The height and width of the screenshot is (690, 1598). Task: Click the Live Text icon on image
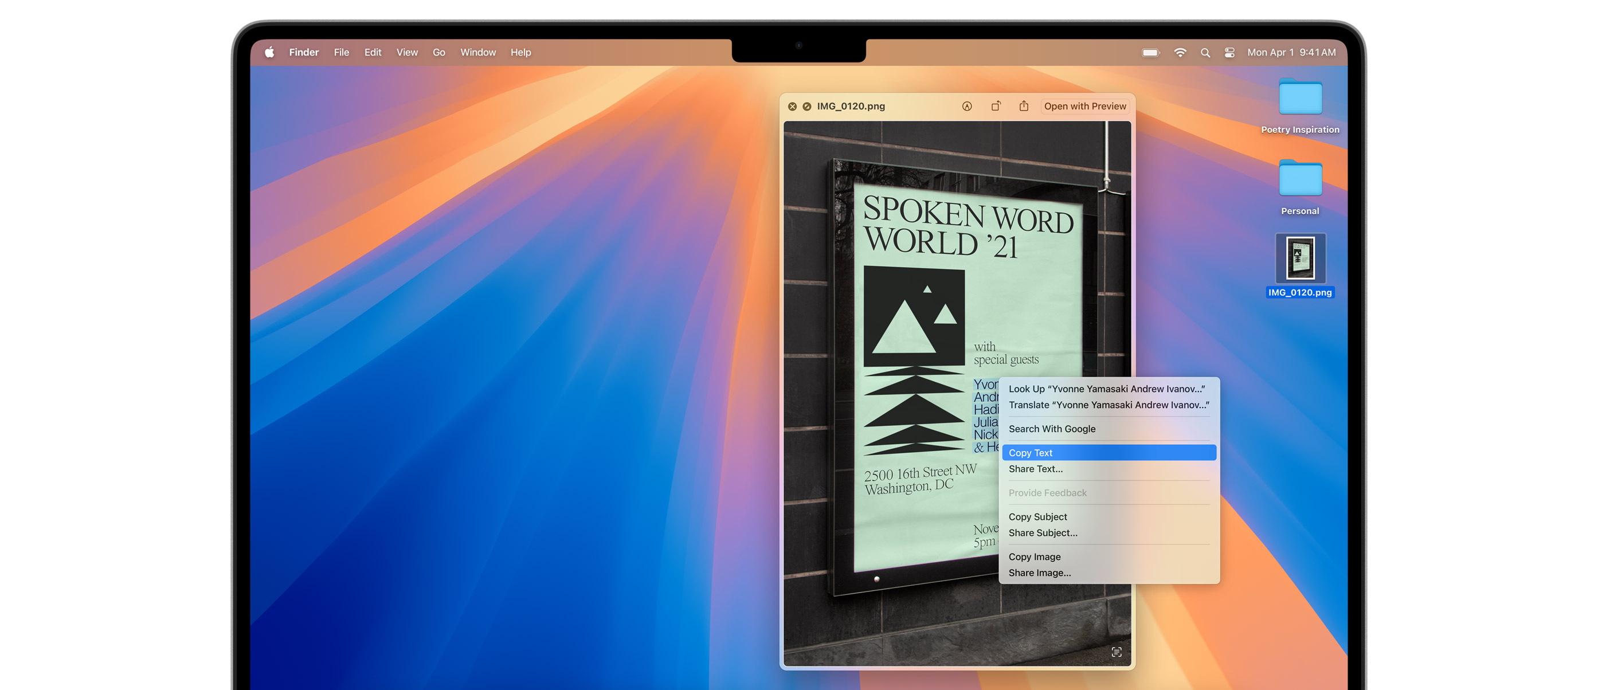pyautogui.click(x=1116, y=652)
